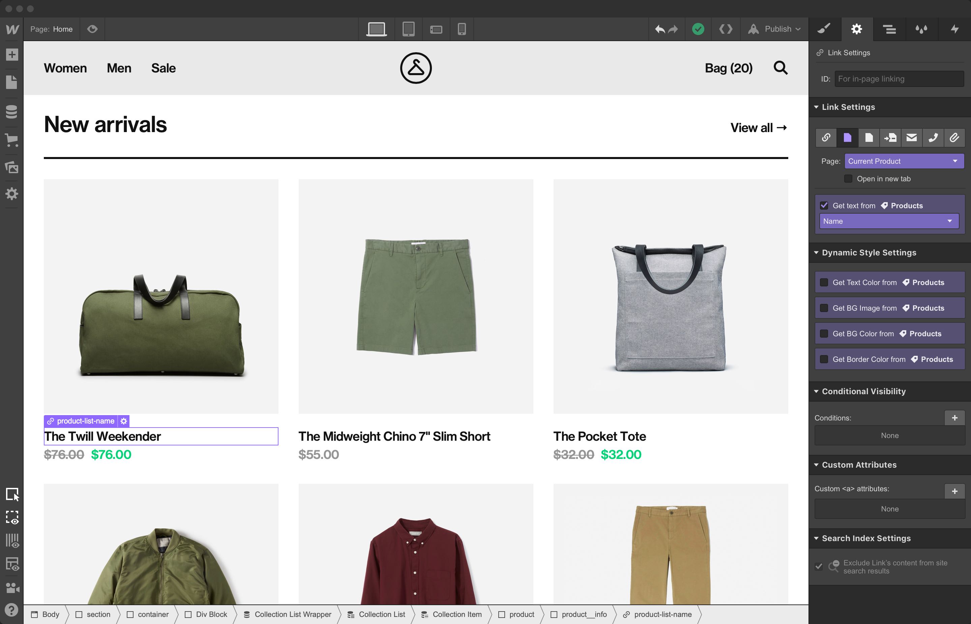Toggle Exclude Link's content from search
The height and width of the screenshot is (624, 971).
[x=819, y=566]
